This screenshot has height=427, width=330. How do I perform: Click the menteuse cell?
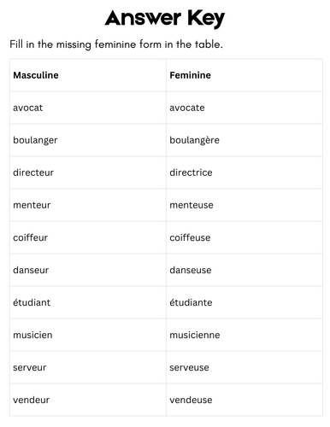[x=245, y=205]
